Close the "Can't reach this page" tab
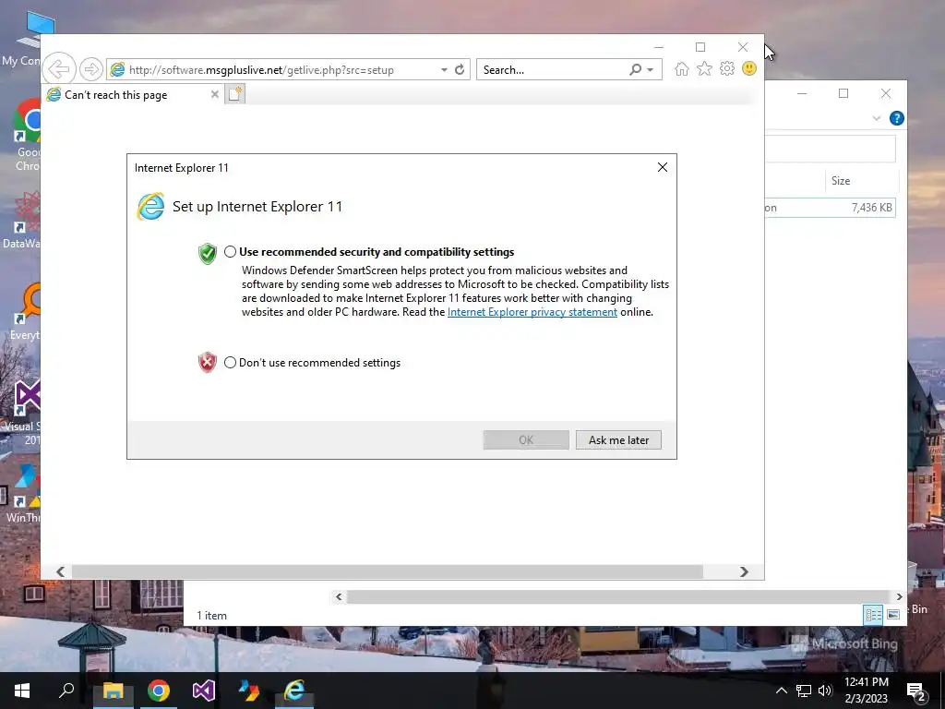 point(214,94)
